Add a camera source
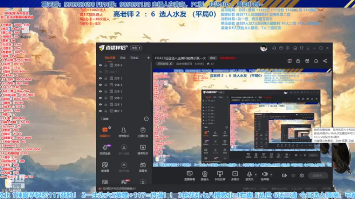This screenshot has width=355, height=199. click(205, 176)
